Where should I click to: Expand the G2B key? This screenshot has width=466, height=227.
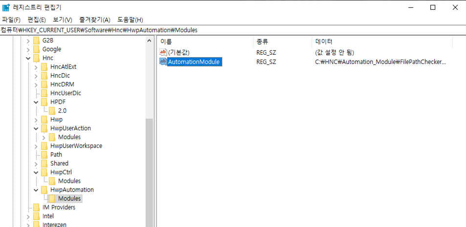[28, 41]
